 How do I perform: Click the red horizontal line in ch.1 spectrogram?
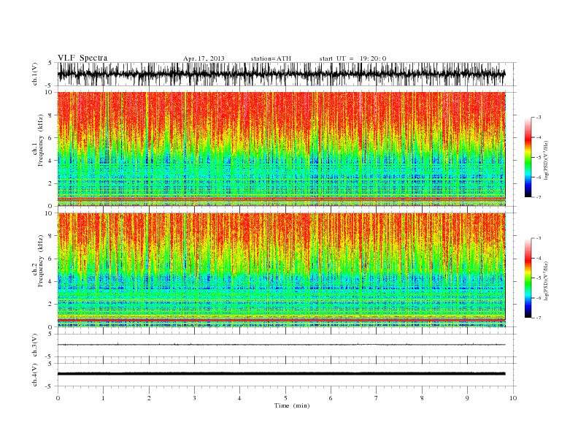click(x=282, y=199)
